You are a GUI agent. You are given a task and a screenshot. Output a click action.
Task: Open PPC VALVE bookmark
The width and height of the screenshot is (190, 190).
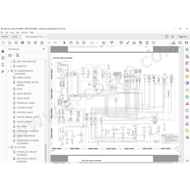[22, 126]
